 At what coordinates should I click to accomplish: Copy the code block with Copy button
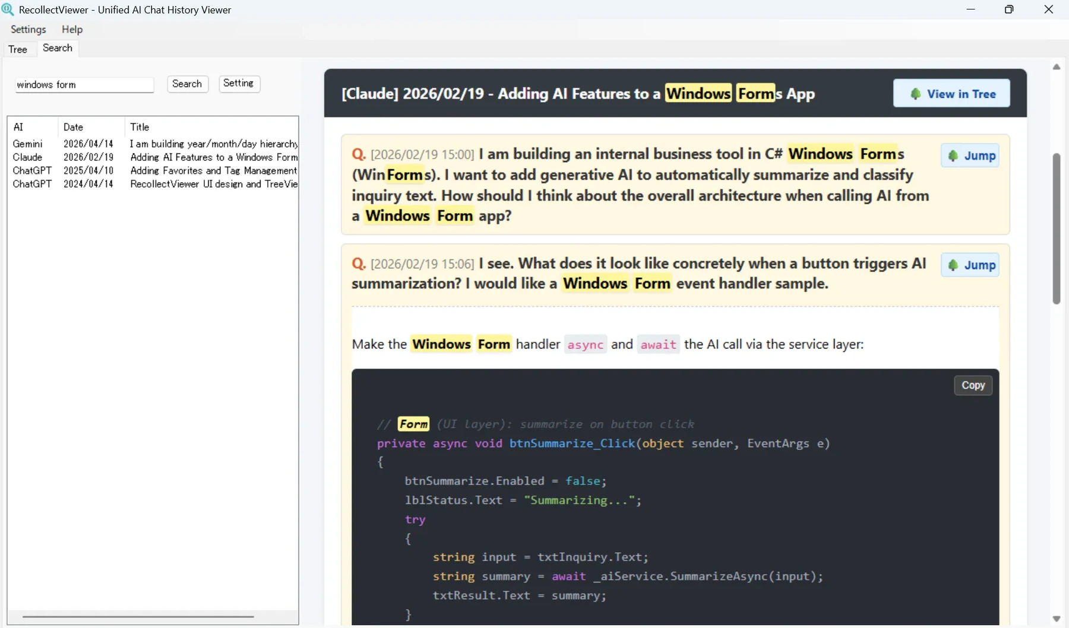tap(973, 385)
